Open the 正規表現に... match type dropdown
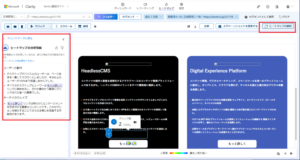 (x=13, y=17)
